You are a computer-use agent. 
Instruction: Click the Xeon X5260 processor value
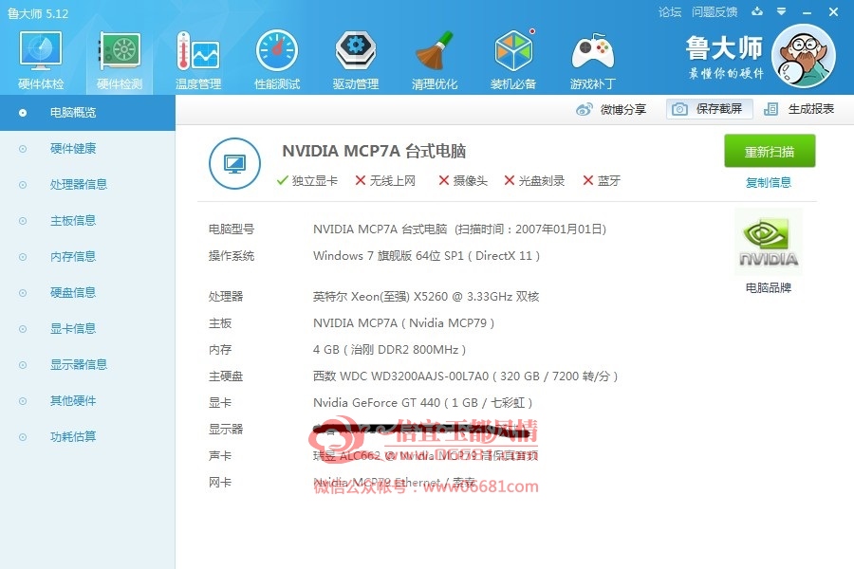(426, 297)
